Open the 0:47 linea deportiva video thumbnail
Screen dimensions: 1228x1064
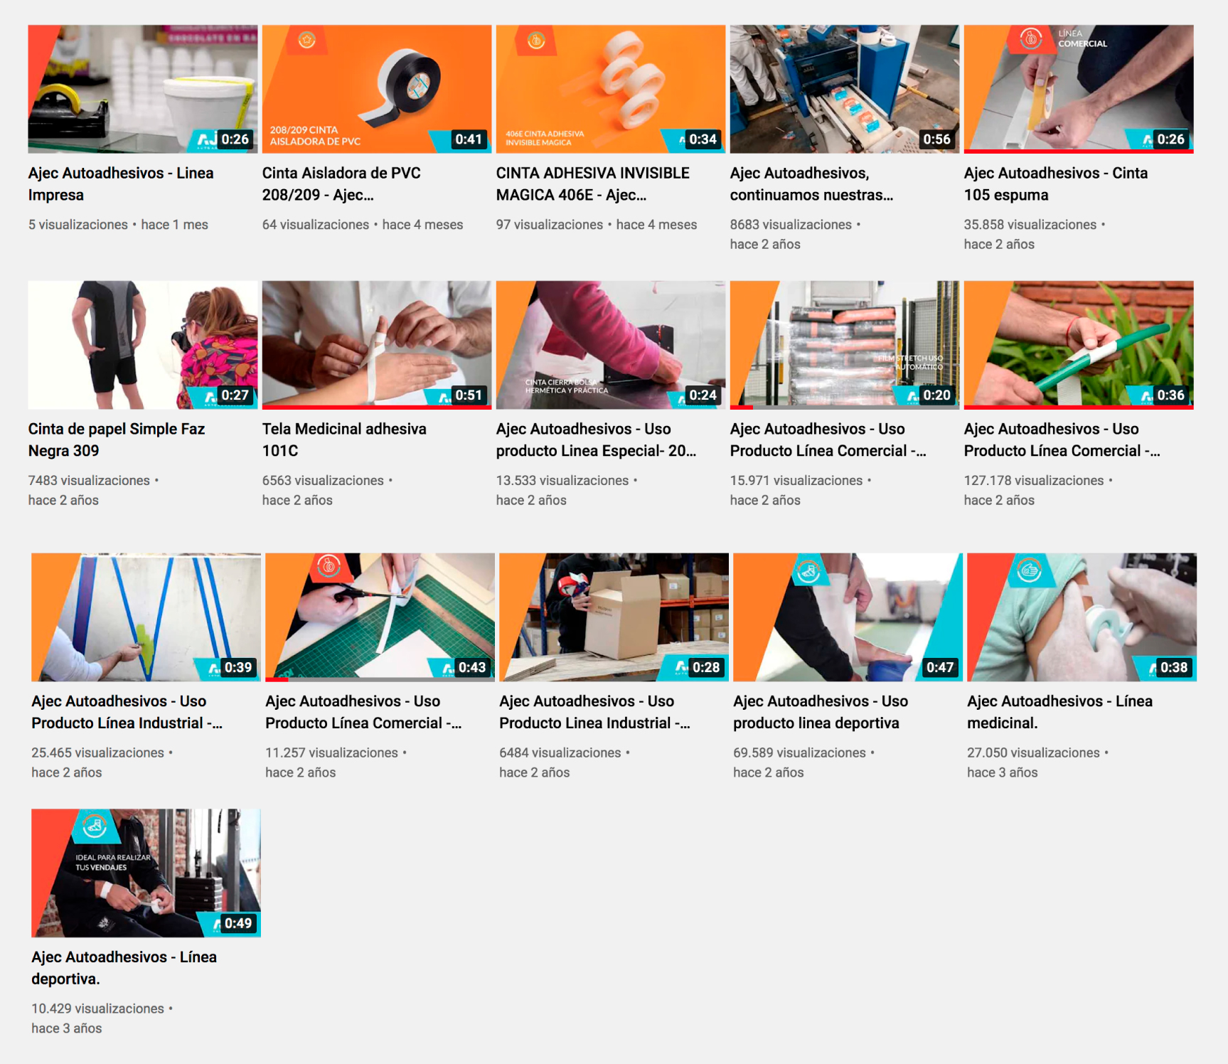[848, 617]
